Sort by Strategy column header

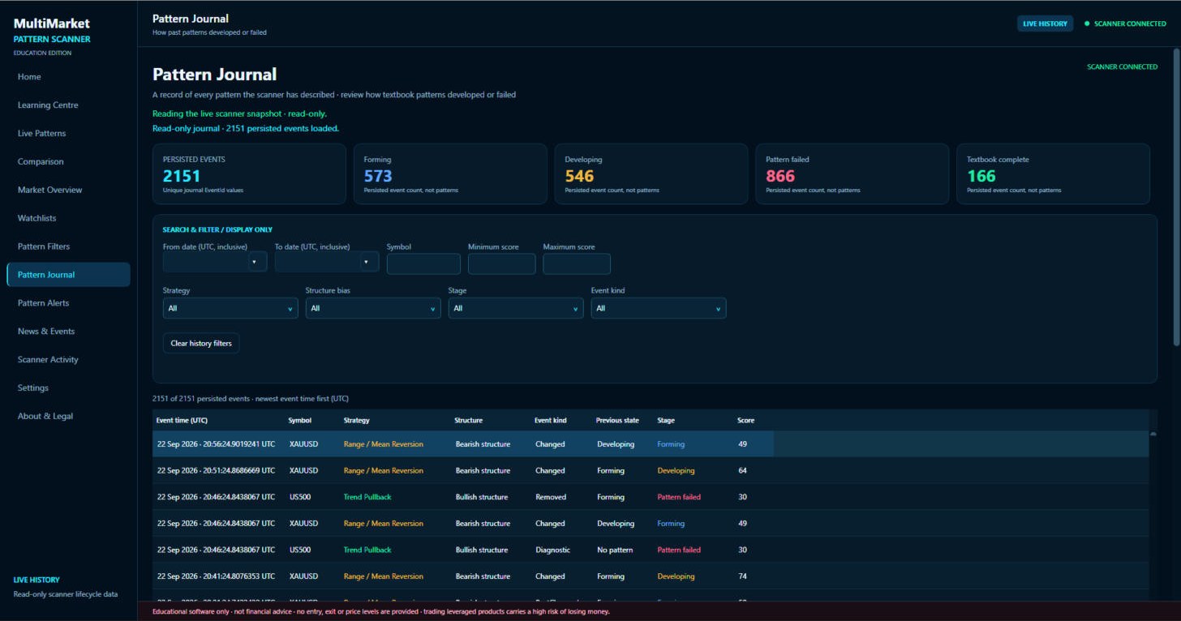coord(356,420)
